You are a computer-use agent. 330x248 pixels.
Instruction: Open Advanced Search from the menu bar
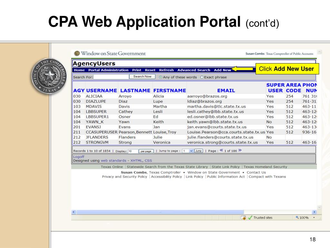pos(194,70)
